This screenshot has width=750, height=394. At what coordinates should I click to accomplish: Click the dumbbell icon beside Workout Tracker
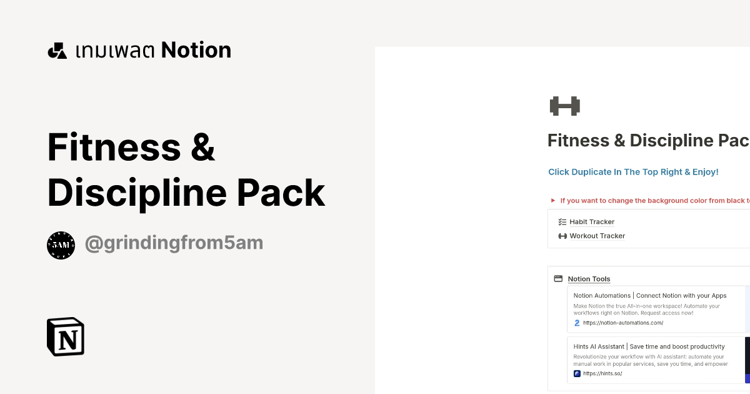point(562,236)
